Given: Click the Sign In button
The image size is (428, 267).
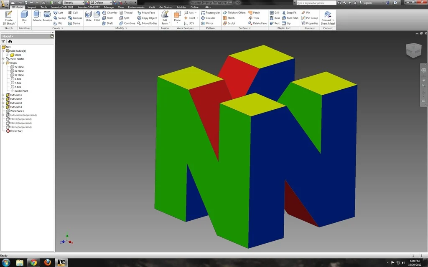Looking at the screenshot, I should [365, 3].
